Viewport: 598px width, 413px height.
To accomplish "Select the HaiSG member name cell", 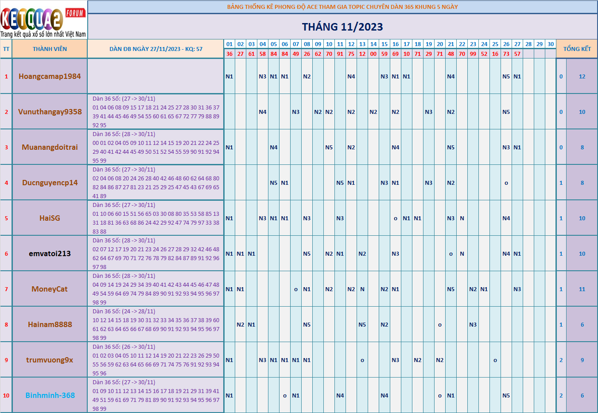I will (50, 218).
